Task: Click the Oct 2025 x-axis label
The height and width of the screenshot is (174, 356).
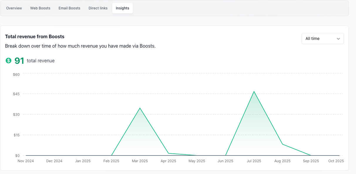Action: [335, 161]
